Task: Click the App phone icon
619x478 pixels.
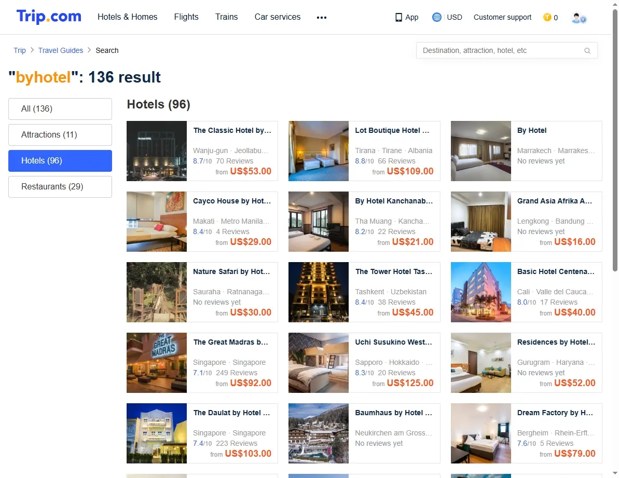Action: pyautogui.click(x=398, y=17)
